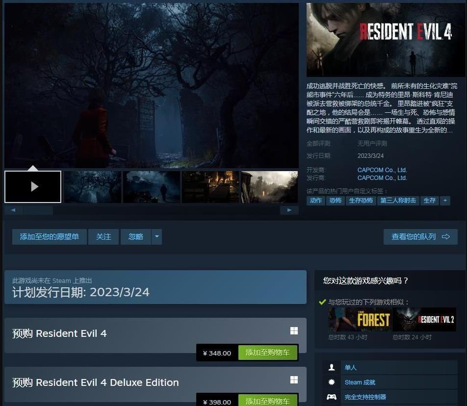Add Resident Evil 4 ¥348.00 to cart
The image size is (467, 406).
click(268, 353)
